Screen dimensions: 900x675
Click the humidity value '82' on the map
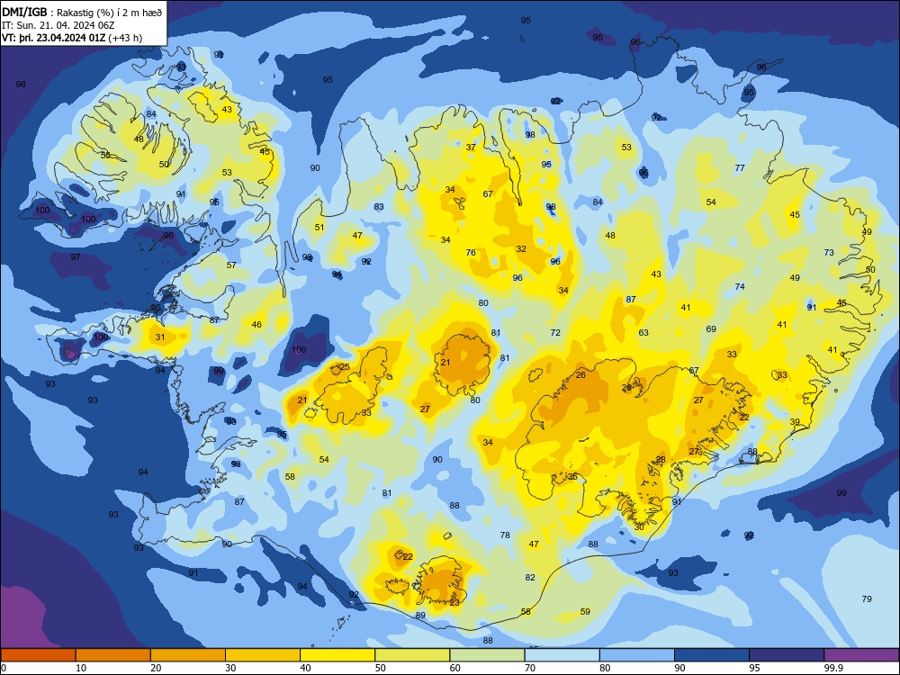(x=530, y=578)
